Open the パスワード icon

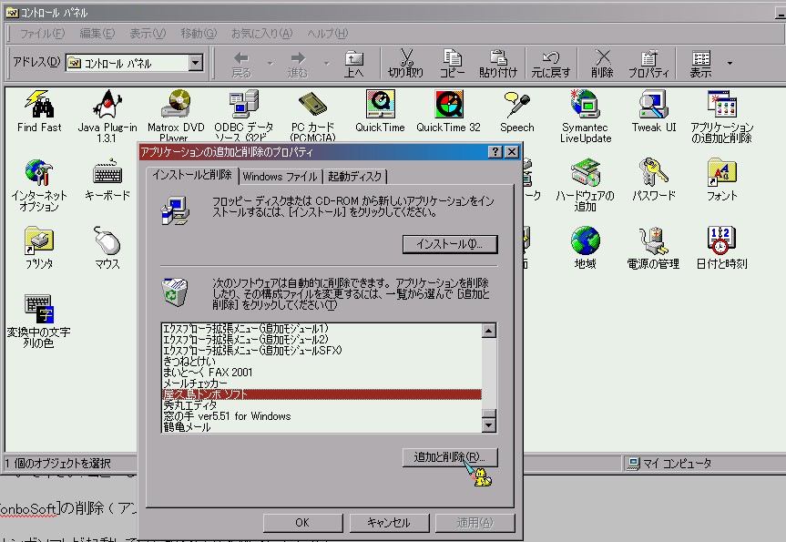click(x=654, y=179)
